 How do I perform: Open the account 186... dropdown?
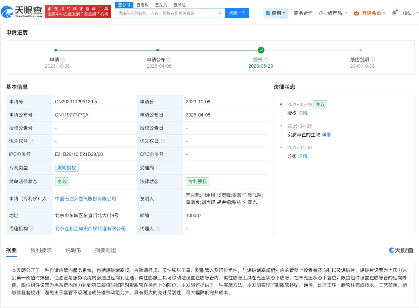(411, 13)
